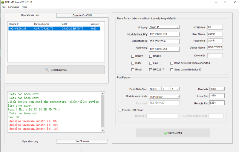Enable Send device ID when connected
The image size is (239, 152).
tap(171, 63)
